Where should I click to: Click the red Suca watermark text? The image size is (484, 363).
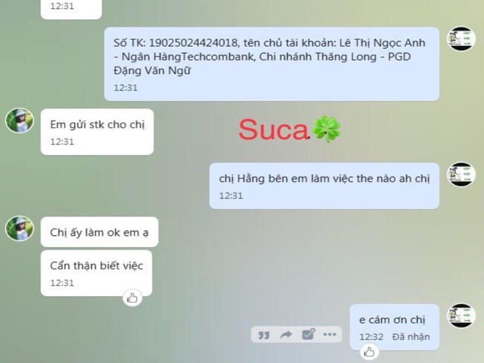click(x=273, y=129)
